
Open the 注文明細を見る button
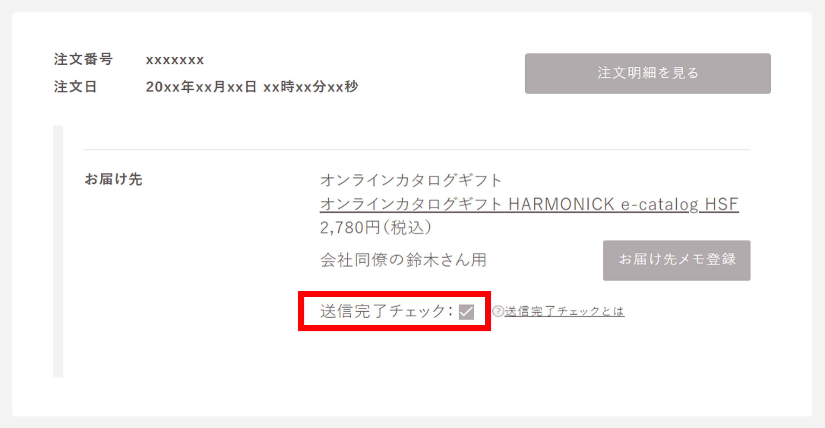[648, 73]
